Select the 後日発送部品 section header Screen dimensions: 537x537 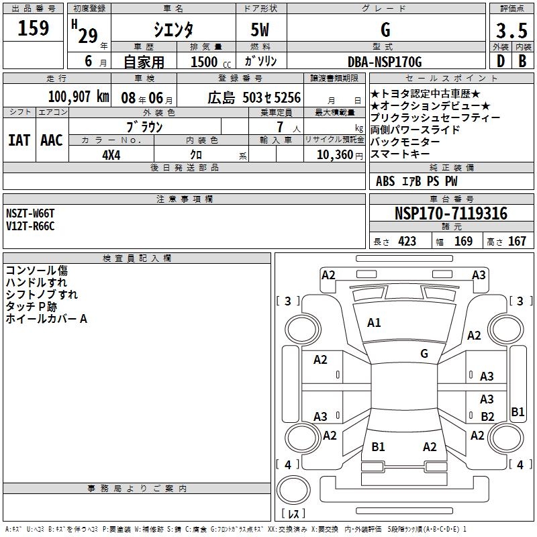point(184,168)
